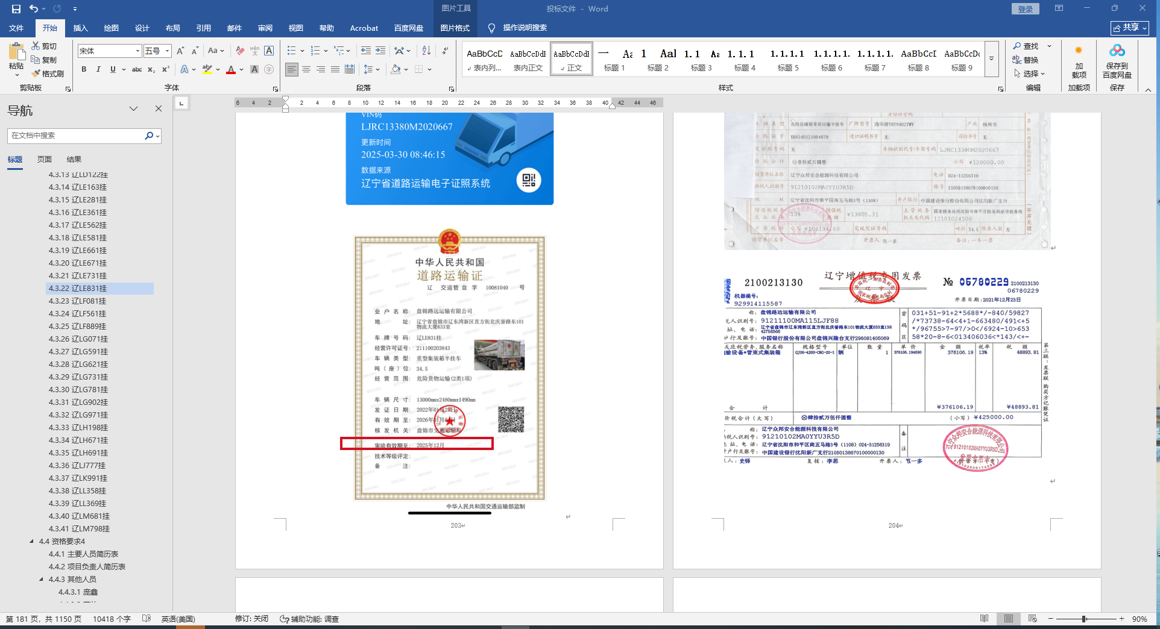Click the Save icon in the title bar
The height and width of the screenshot is (629, 1160).
[x=16, y=9]
